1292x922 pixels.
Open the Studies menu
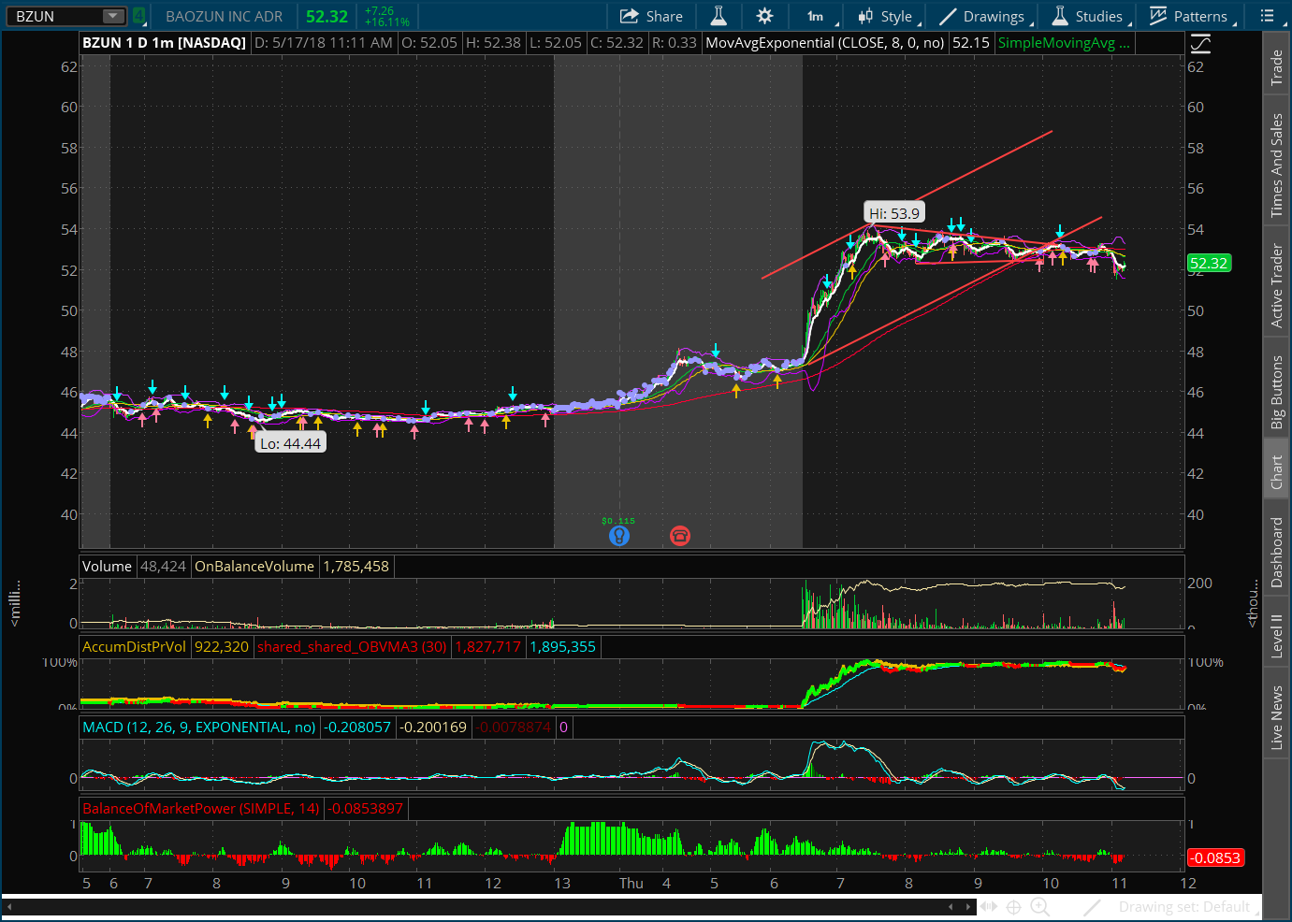[1089, 16]
